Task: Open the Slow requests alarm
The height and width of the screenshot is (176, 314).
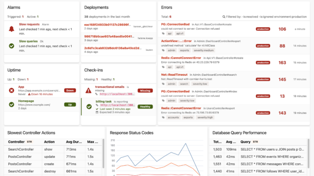Action: click(29, 24)
